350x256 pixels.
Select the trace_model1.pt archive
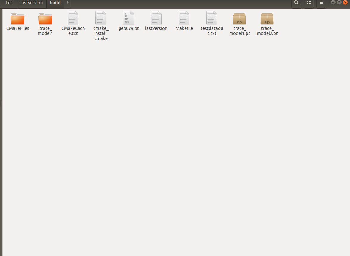pos(239,19)
